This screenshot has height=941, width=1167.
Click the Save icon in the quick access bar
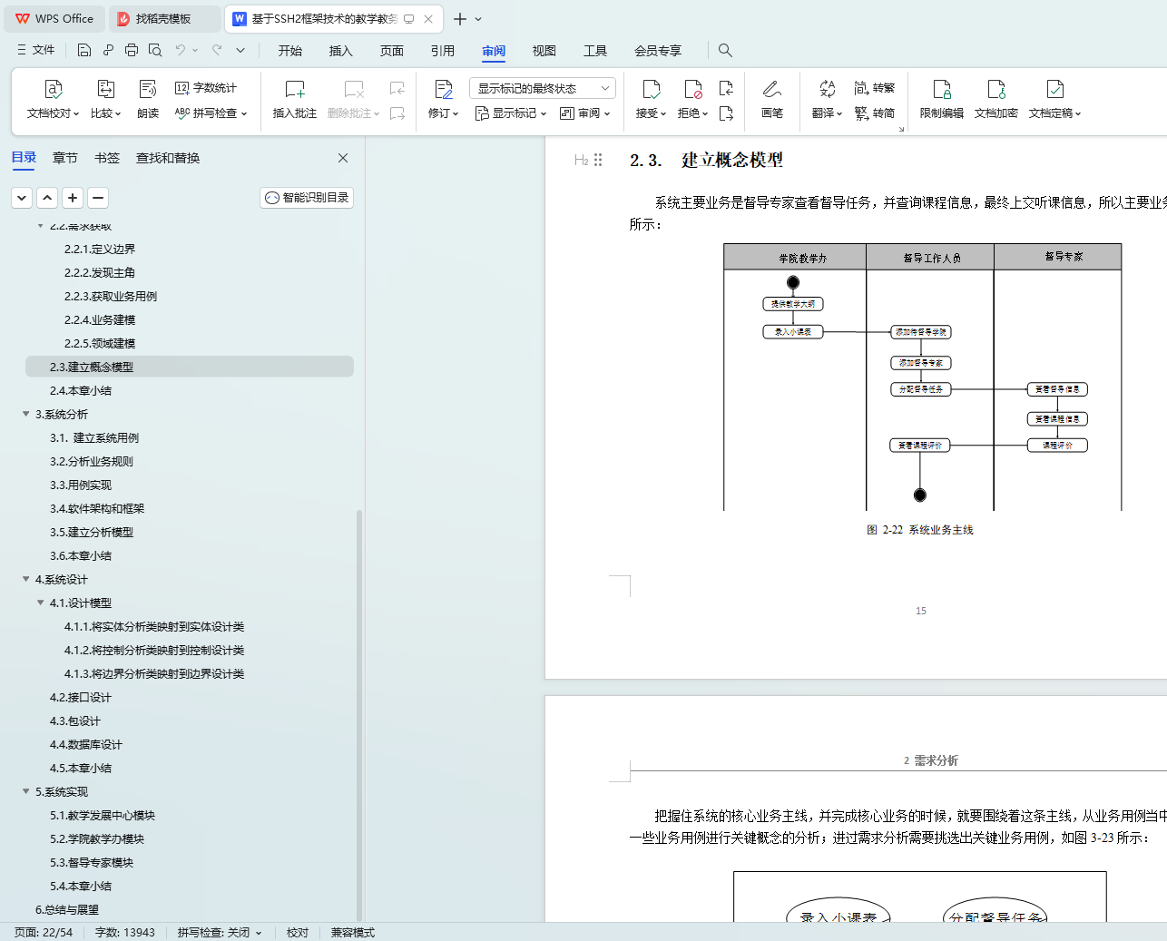84,50
